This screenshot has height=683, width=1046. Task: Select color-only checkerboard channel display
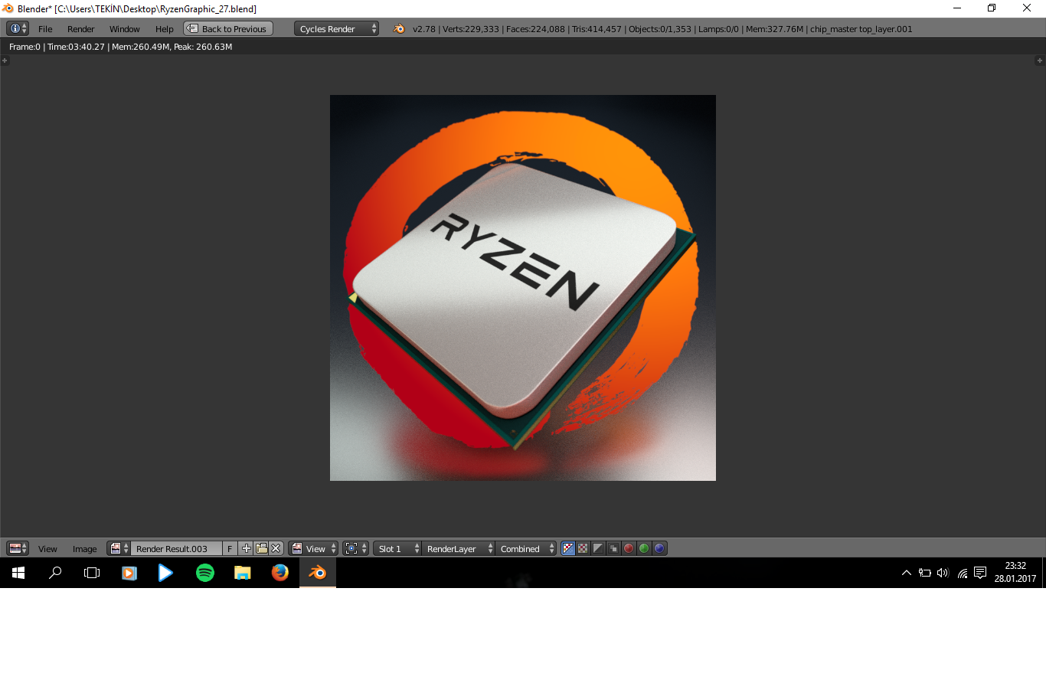coord(583,548)
